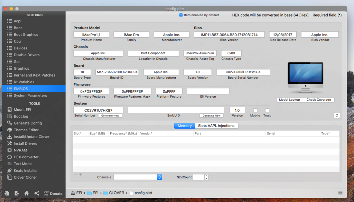The image size is (354, 202).
Task: Click the PayPal Donate button
Action: (x=53, y=194)
